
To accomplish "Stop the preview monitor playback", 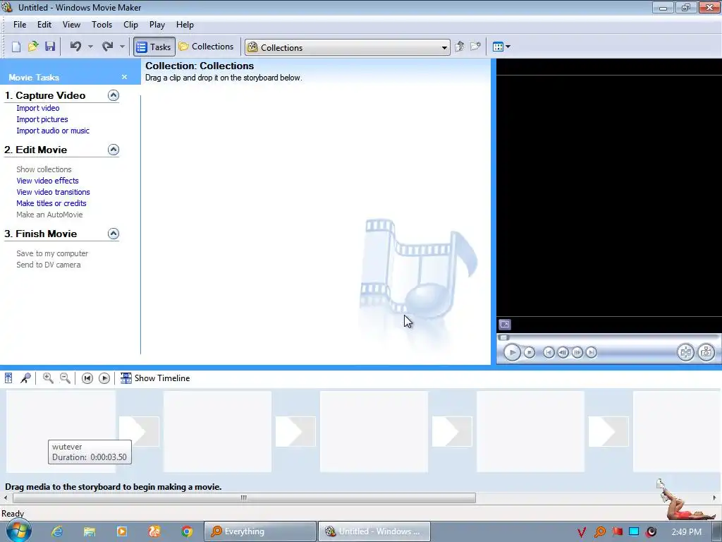I will click(x=530, y=353).
